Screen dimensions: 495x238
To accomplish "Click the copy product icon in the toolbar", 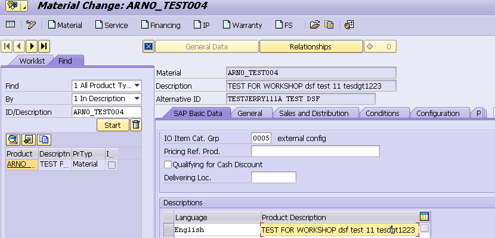I will [329, 25].
